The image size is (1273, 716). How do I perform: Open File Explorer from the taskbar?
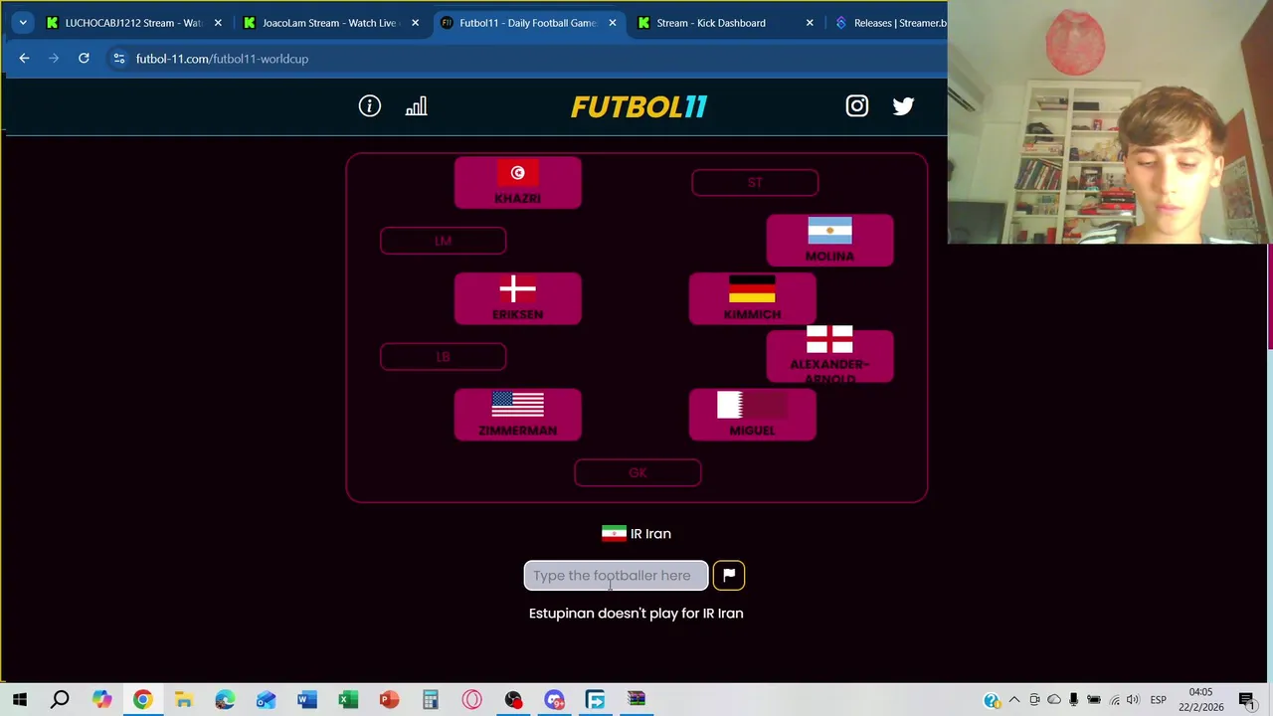coord(183,699)
